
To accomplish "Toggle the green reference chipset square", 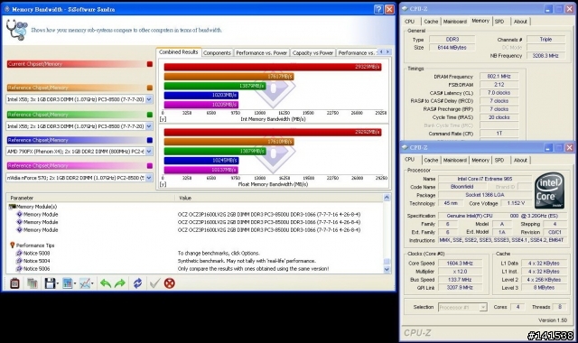I will pos(150,115).
